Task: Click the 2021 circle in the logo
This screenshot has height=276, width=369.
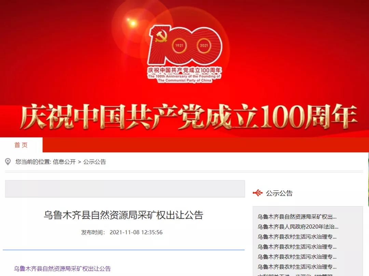Action: click(x=204, y=46)
